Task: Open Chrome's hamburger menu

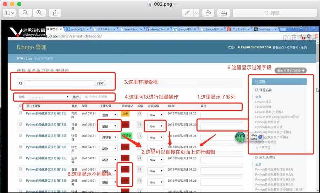Action: pos(316,36)
